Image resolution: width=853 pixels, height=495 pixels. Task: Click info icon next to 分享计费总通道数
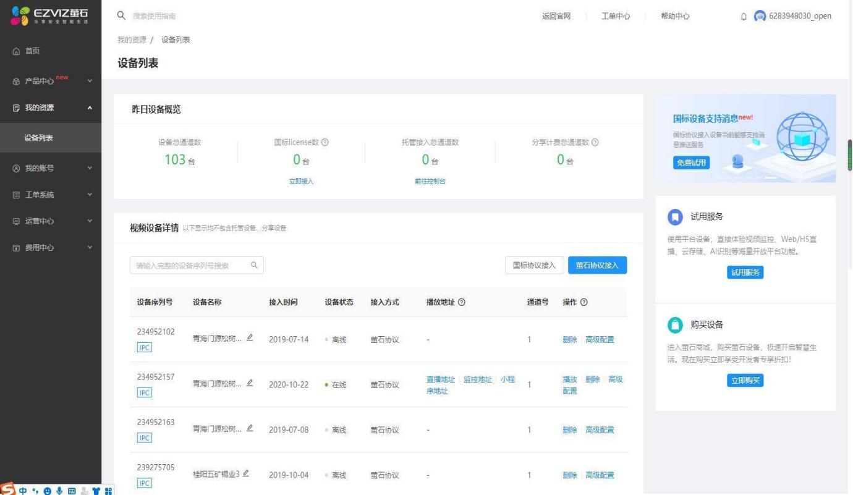[595, 142]
